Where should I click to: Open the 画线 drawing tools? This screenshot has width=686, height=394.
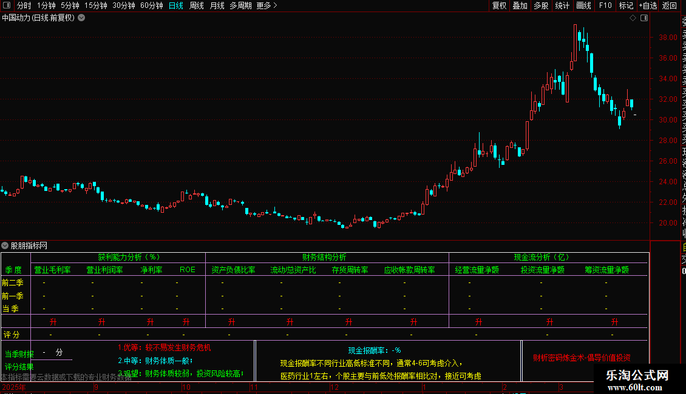(x=583, y=5)
